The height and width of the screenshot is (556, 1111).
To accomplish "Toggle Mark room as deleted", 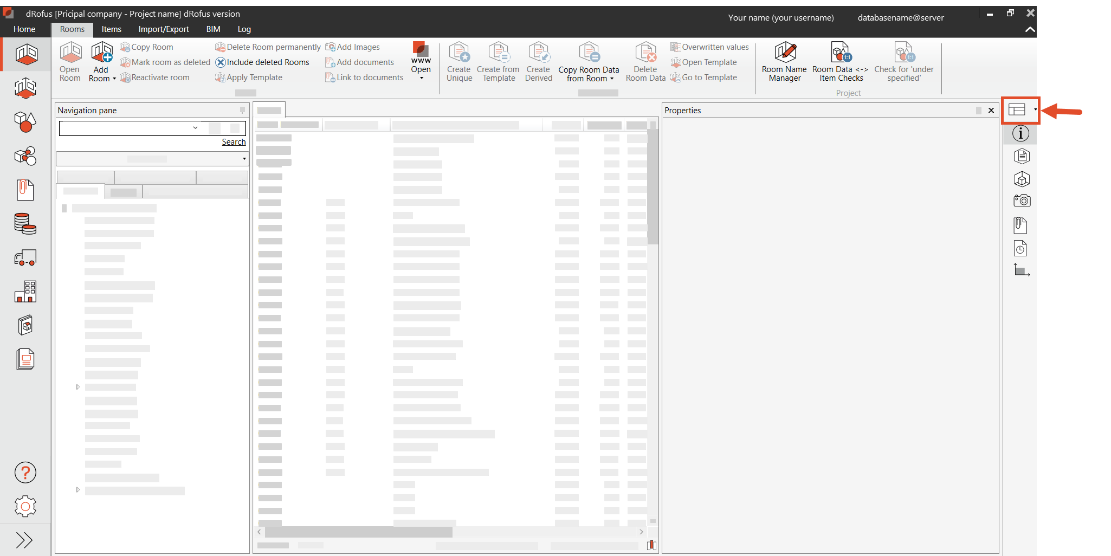I will click(x=164, y=62).
